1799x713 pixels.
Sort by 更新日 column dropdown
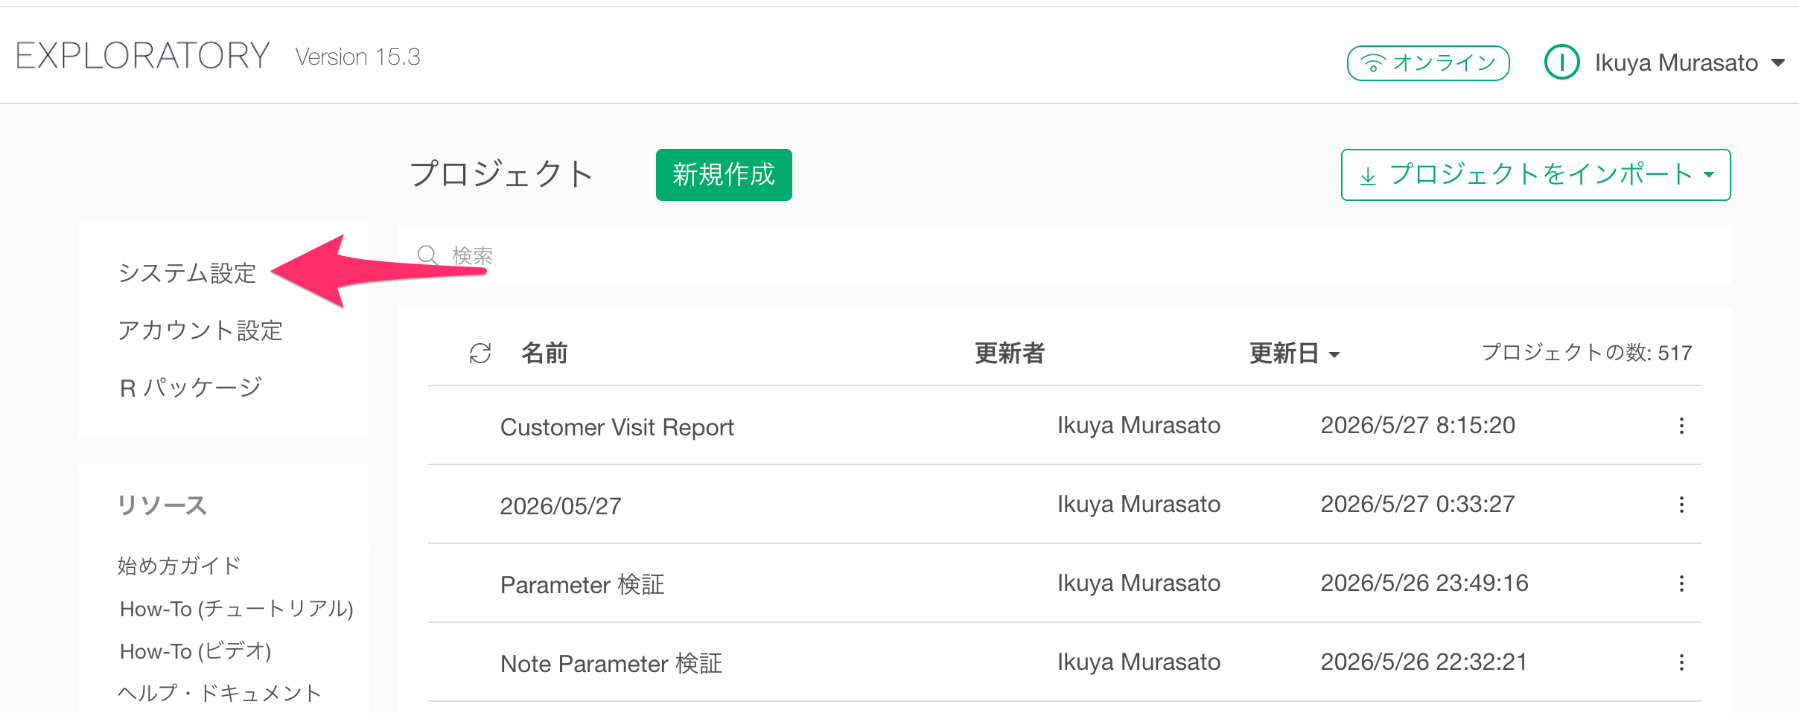(x=1294, y=354)
